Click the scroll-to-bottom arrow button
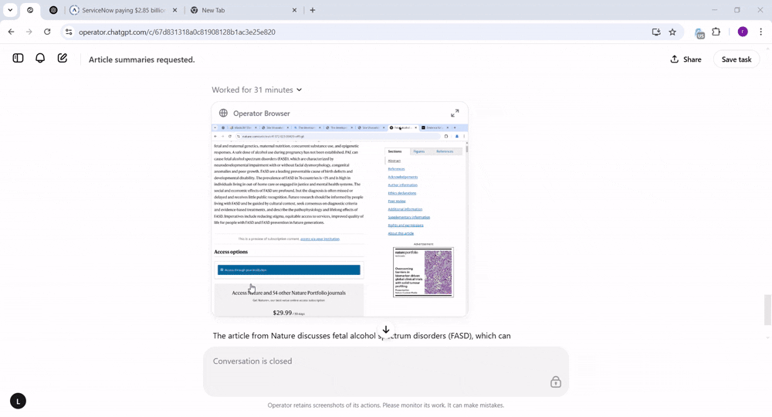Image resolution: width=772 pixels, height=417 pixels. pyautogui.click(x=386, y=330)
